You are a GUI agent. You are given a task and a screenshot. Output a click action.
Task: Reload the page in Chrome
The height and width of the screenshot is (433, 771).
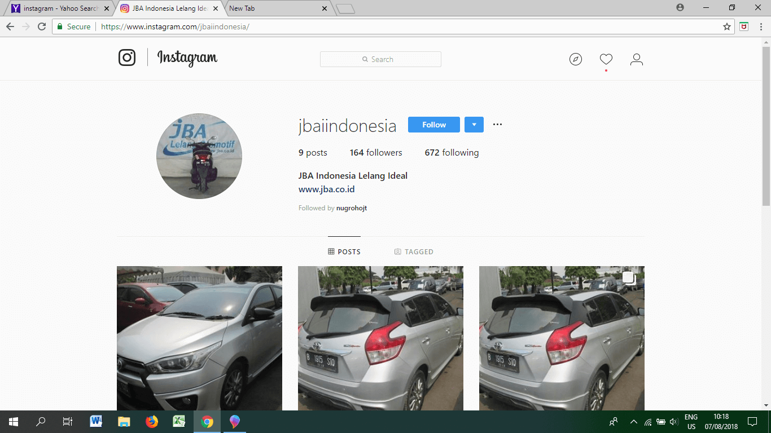42,26
